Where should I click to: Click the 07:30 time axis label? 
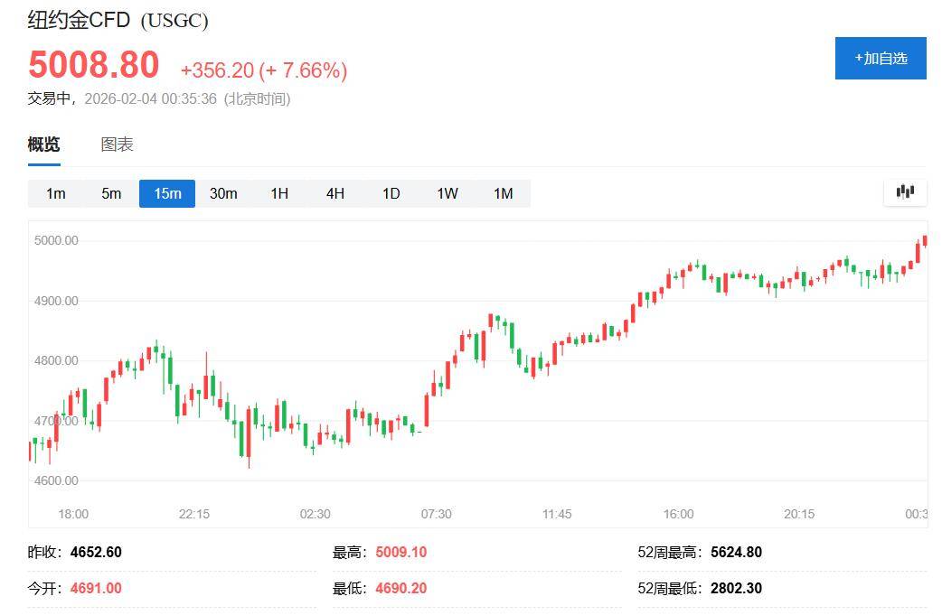coord(436,514)
